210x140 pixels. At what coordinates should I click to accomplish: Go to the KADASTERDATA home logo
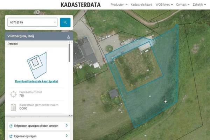[x=80, y=5]
